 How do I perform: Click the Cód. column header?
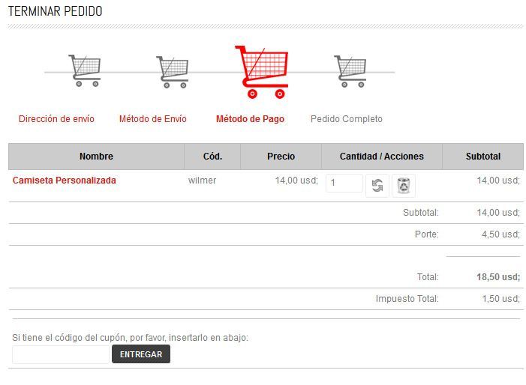pos(212,157)
